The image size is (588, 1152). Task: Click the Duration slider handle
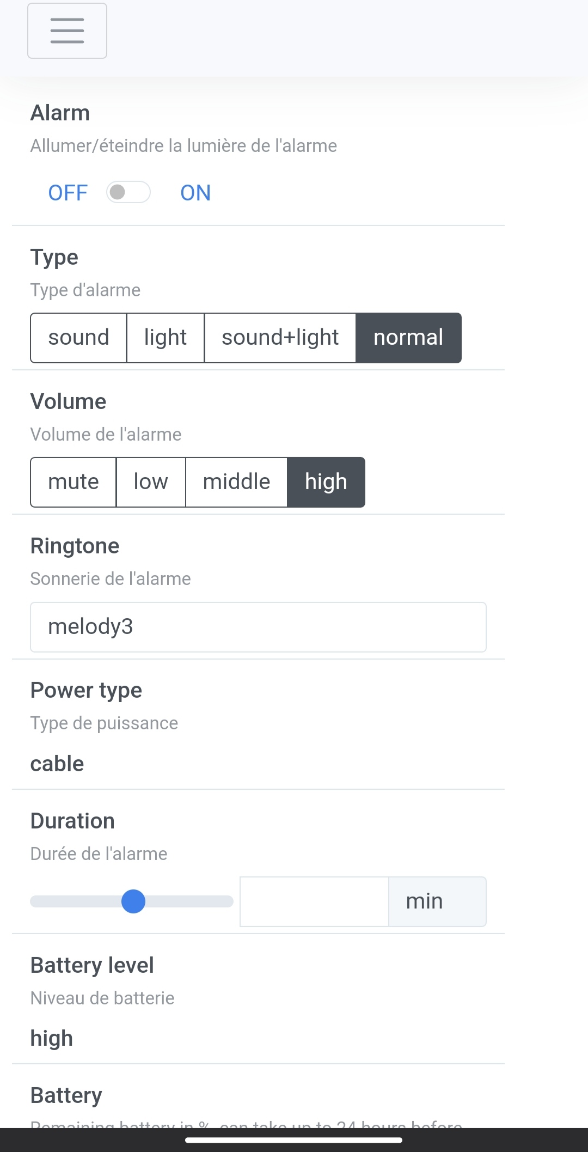[x=133, y=901]
